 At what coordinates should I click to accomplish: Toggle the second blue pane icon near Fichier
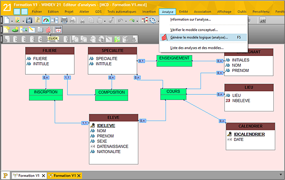[x=25, y=12]
